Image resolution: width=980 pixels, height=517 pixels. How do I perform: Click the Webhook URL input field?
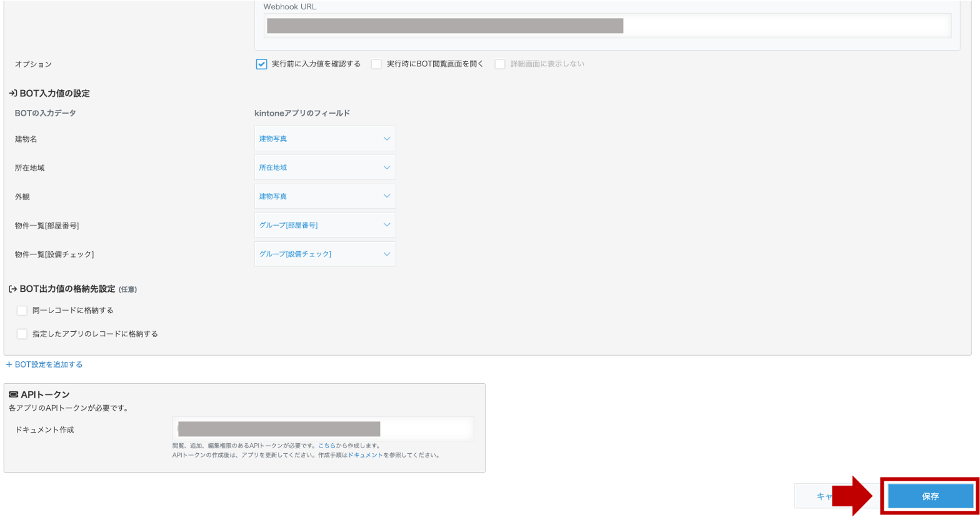[607, 26]
